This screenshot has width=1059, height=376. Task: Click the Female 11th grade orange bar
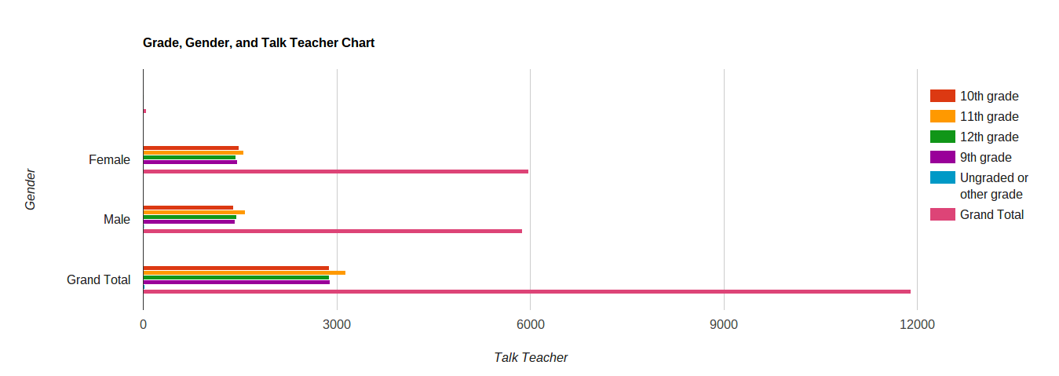tap(193, 152)
